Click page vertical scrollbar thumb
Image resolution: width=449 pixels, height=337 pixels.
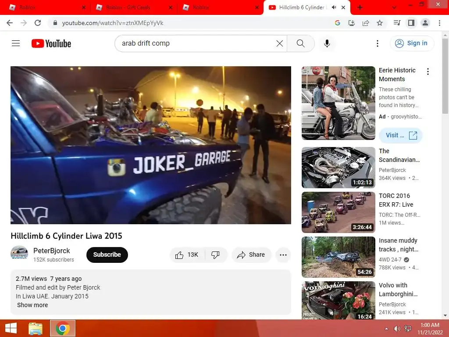(445, 76)
